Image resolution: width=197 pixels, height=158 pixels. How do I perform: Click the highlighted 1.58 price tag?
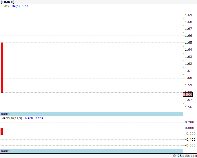point(188,94)
